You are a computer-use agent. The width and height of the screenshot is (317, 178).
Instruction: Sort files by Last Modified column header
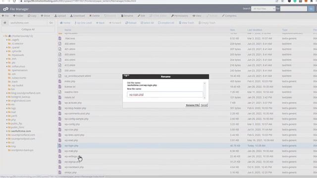point(255,30)
